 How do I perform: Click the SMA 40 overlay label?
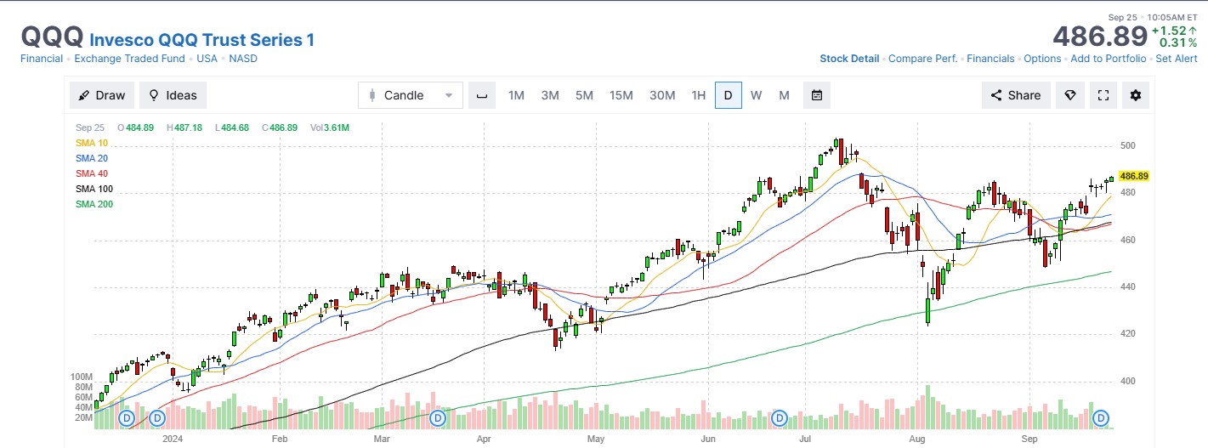point(92,173)
